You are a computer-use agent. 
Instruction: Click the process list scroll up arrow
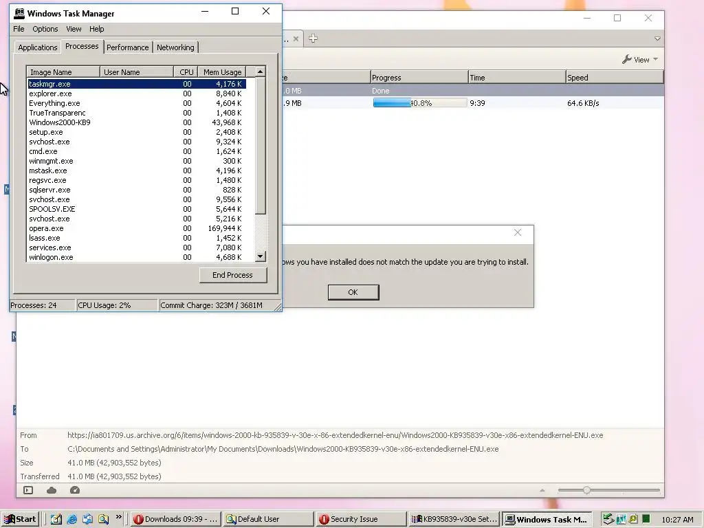[x=261, y=71]
